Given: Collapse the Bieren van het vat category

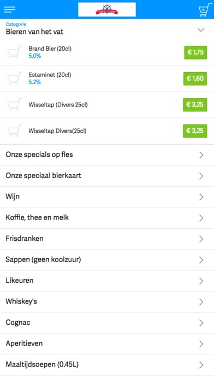Looking at the screenshot, I should (201, 30).
